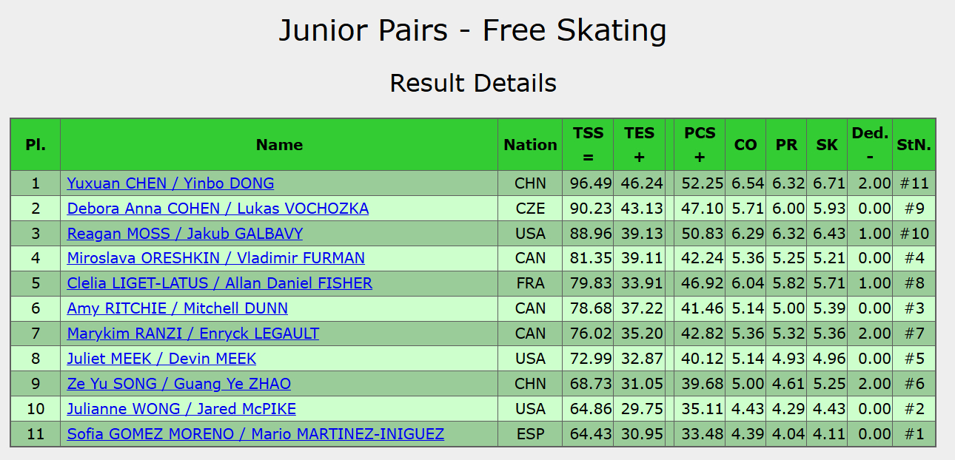Image resolution: width=955 pixels, height=460 pixels.
Task: Click the StN. column header
Action: pyautogui.click(x=914, y=145)
